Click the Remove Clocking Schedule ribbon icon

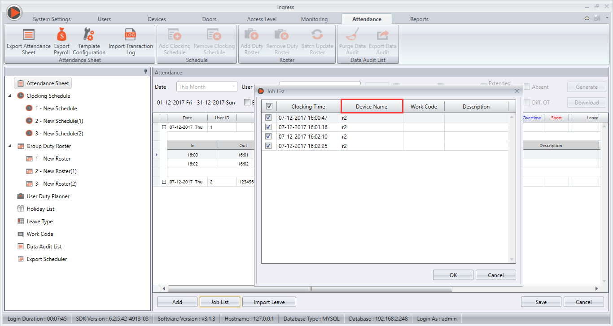214,35
